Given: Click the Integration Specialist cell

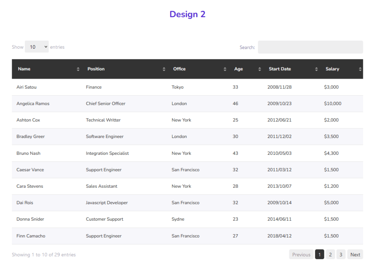Looking at the screenshot, I should [x=107, y=153].
